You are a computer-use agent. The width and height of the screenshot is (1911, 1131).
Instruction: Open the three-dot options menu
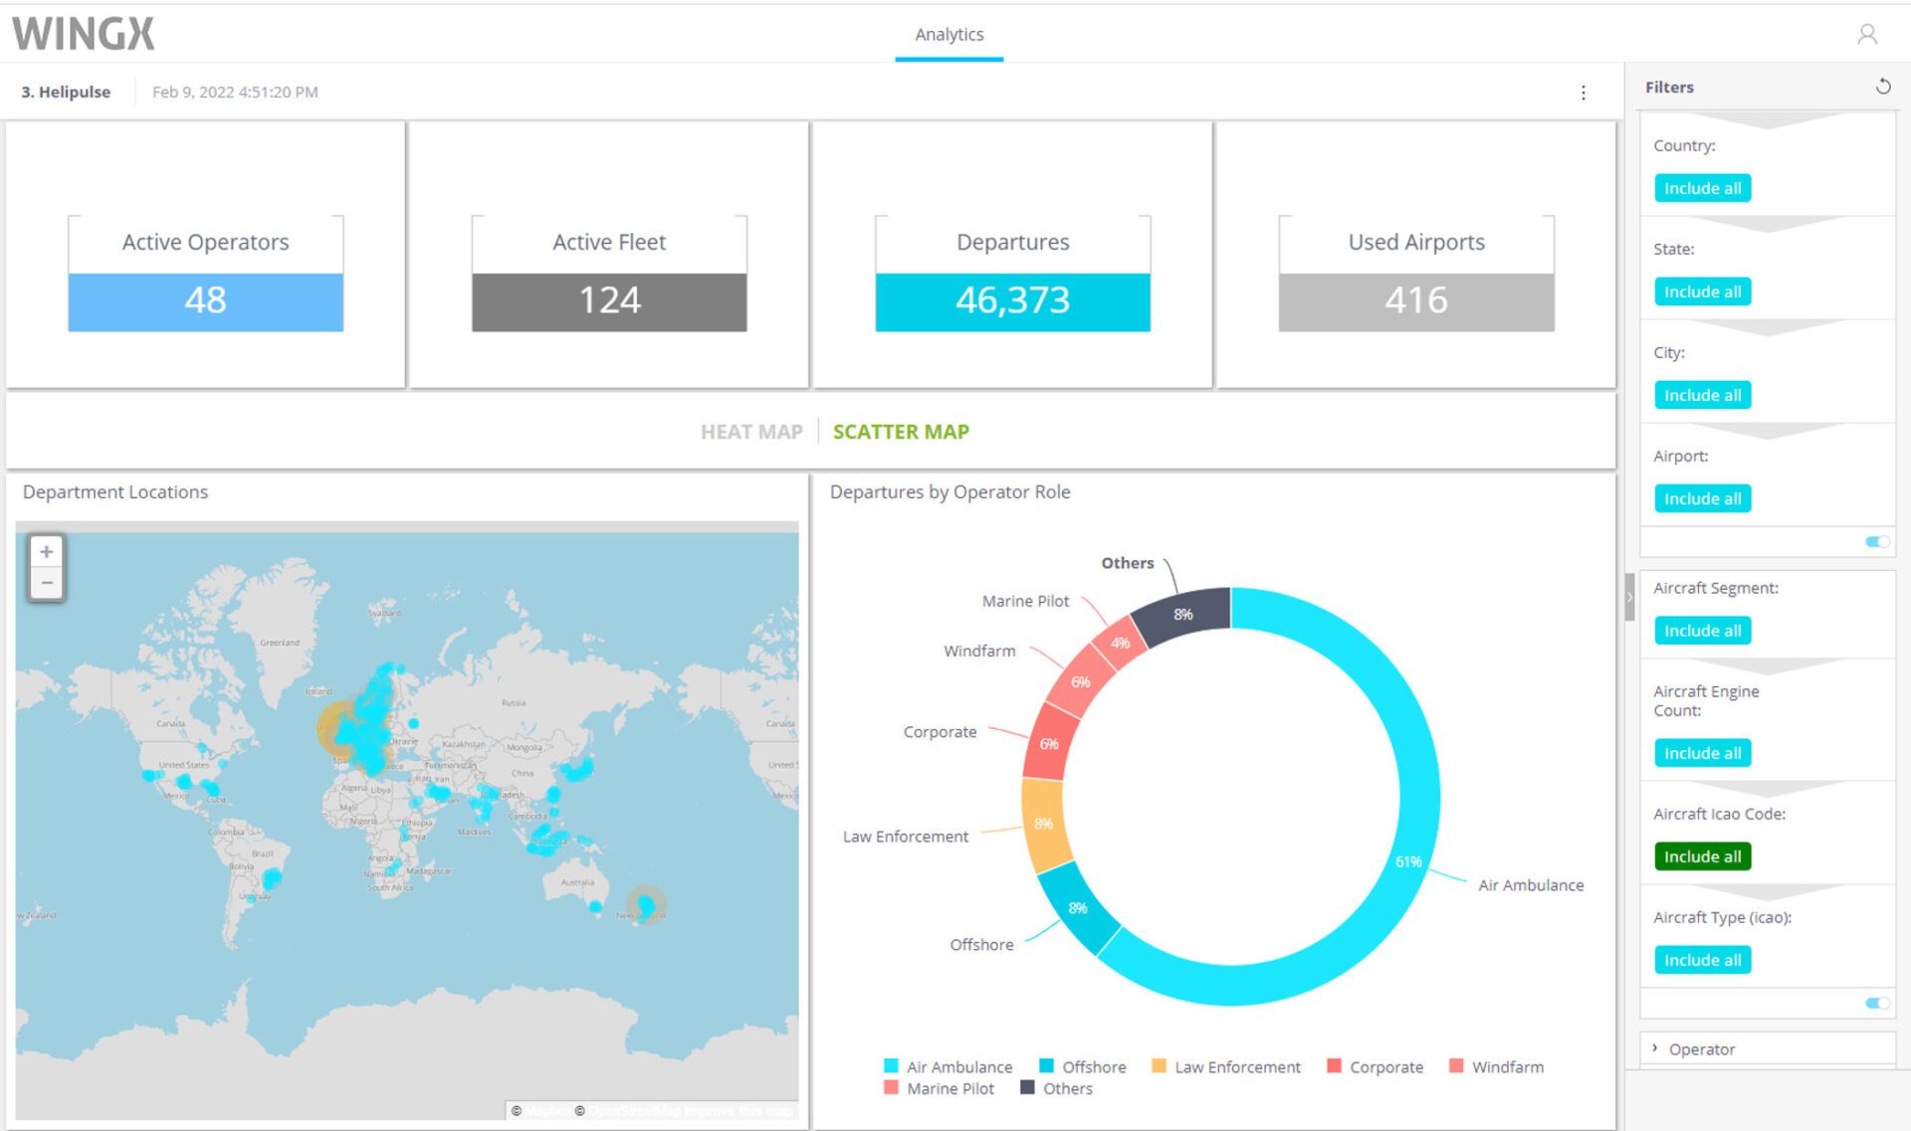(x=1583, y=93)
